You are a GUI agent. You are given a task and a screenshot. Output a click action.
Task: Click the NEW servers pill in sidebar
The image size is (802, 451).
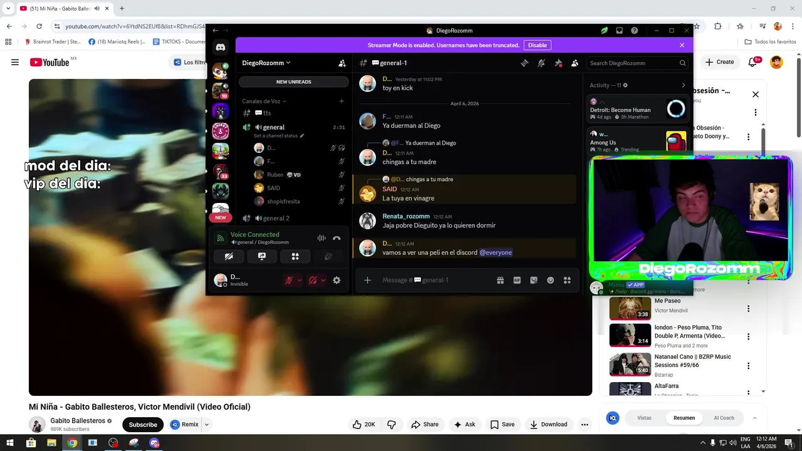[221, 217]
